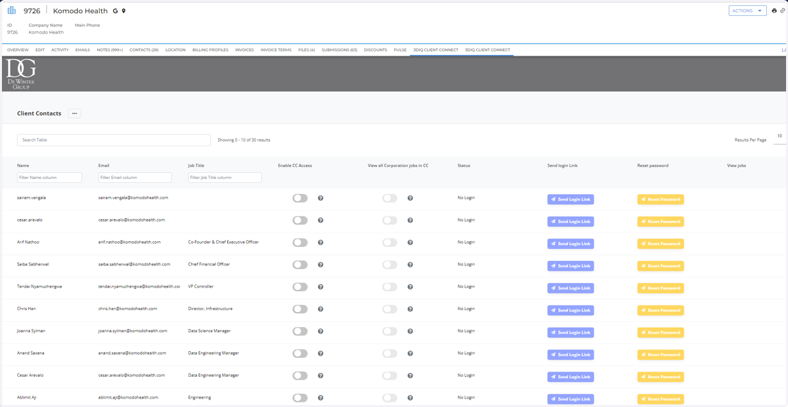Image resolution: width=788 pixels, height=407 pixels.
Task: Enable CC Access for Ablimit Aji
Action: [300, 398]
